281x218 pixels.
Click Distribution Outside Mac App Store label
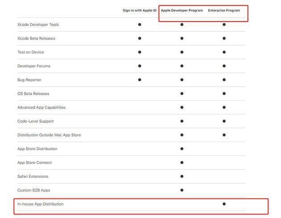coord(49,135)
